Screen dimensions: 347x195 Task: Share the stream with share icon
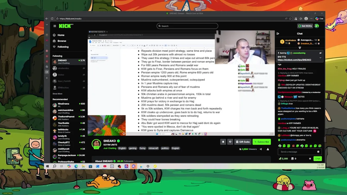[261, 149]
